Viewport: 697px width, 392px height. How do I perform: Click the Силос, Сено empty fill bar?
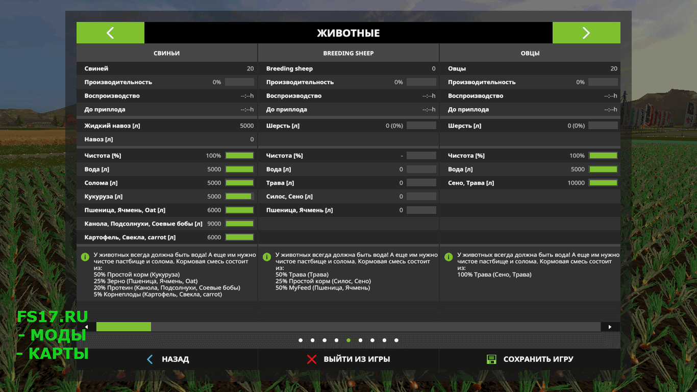421,197
